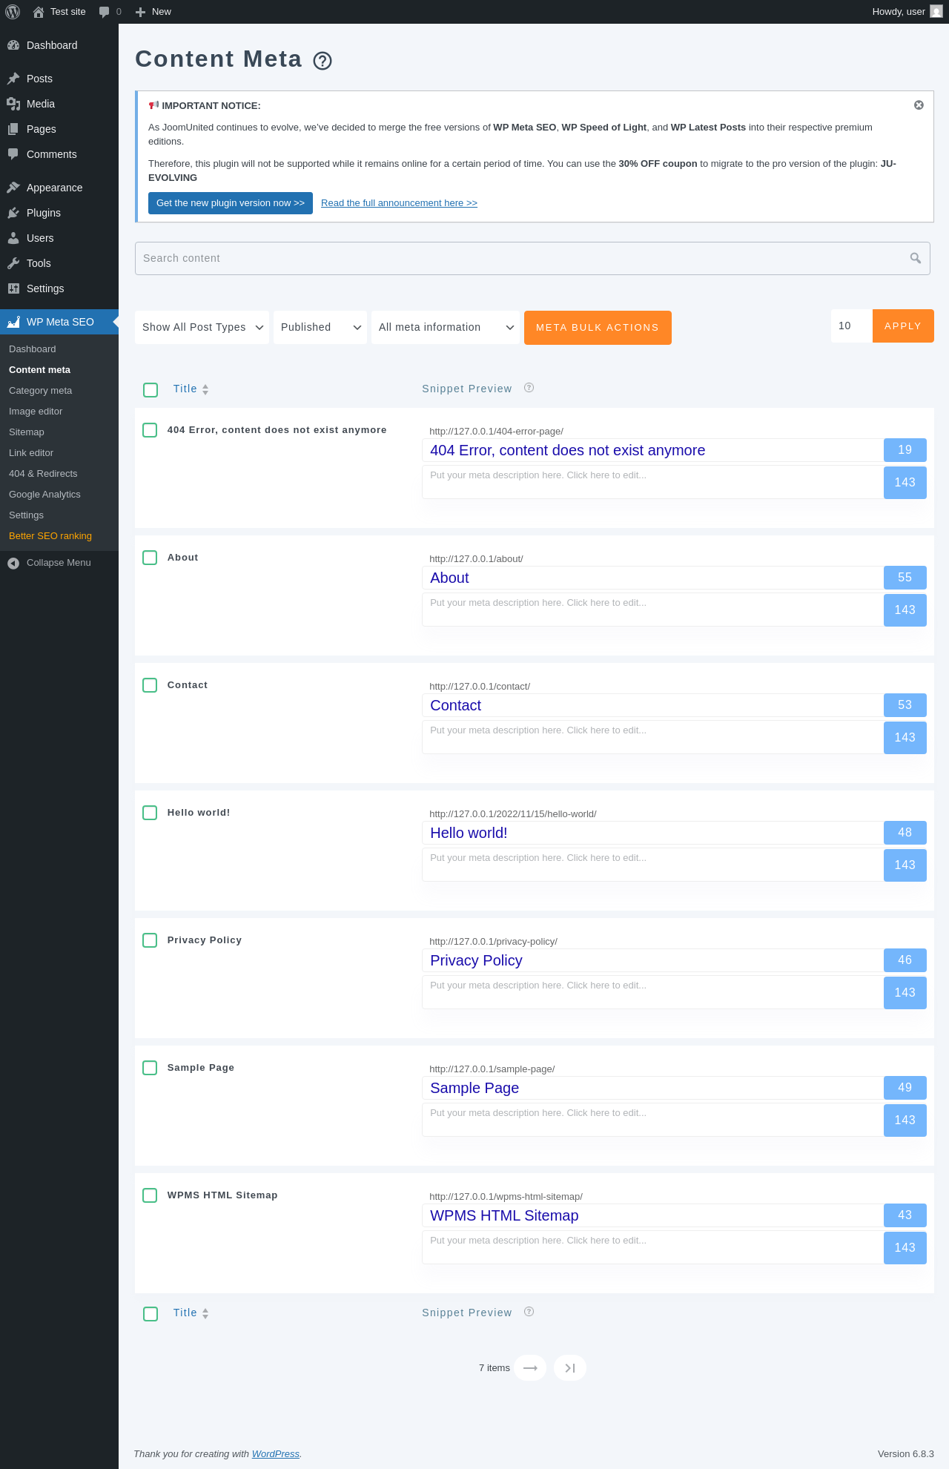
Task: Click the search magnifier icon
Action: (x=916, y=258)
